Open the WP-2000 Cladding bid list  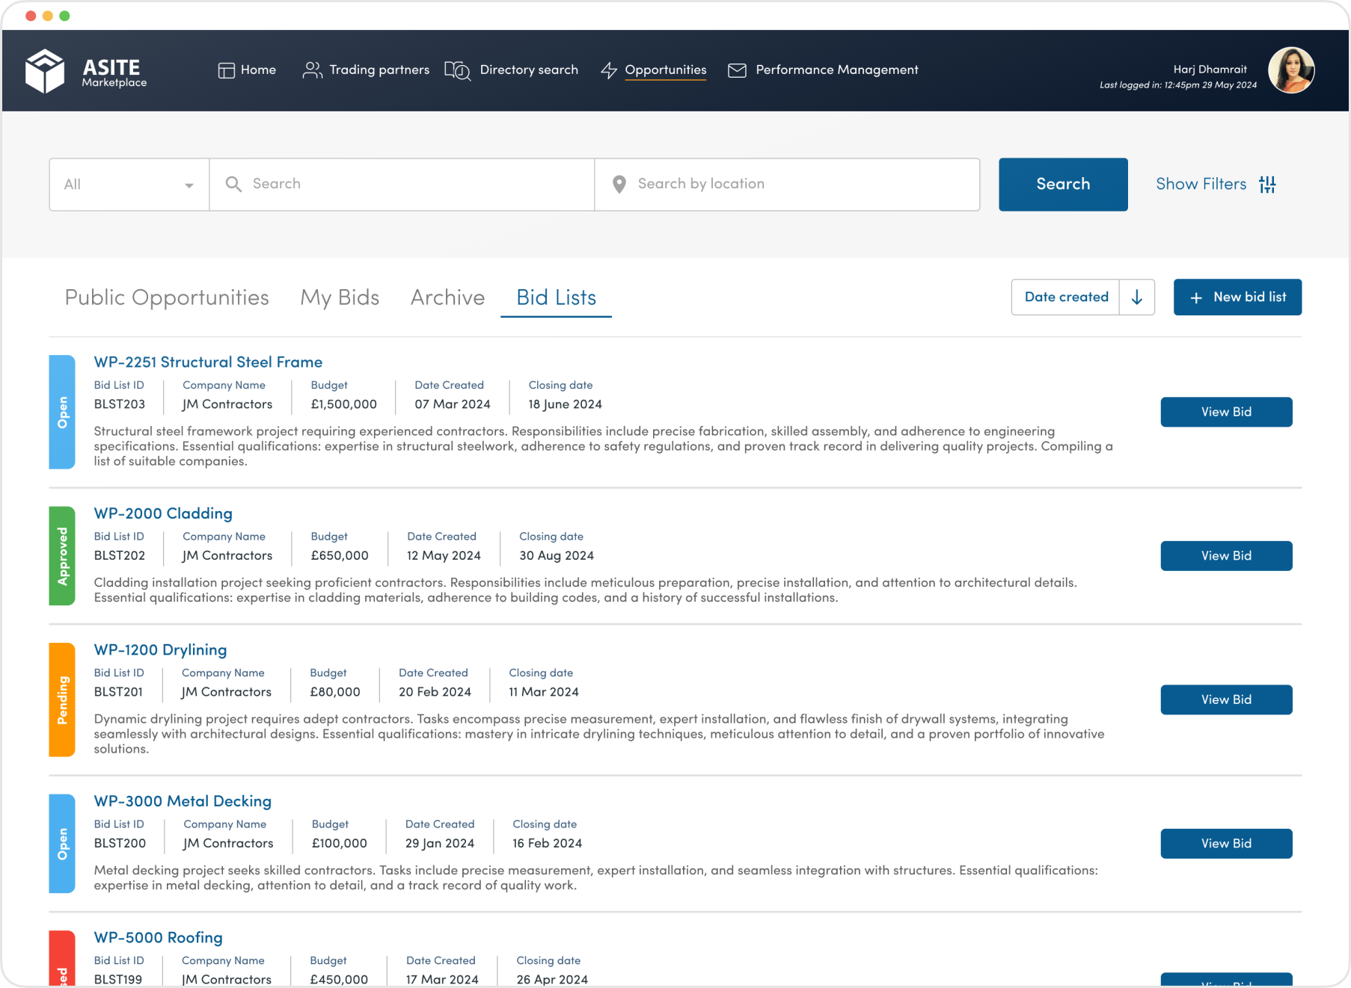(x=162, y=513)
